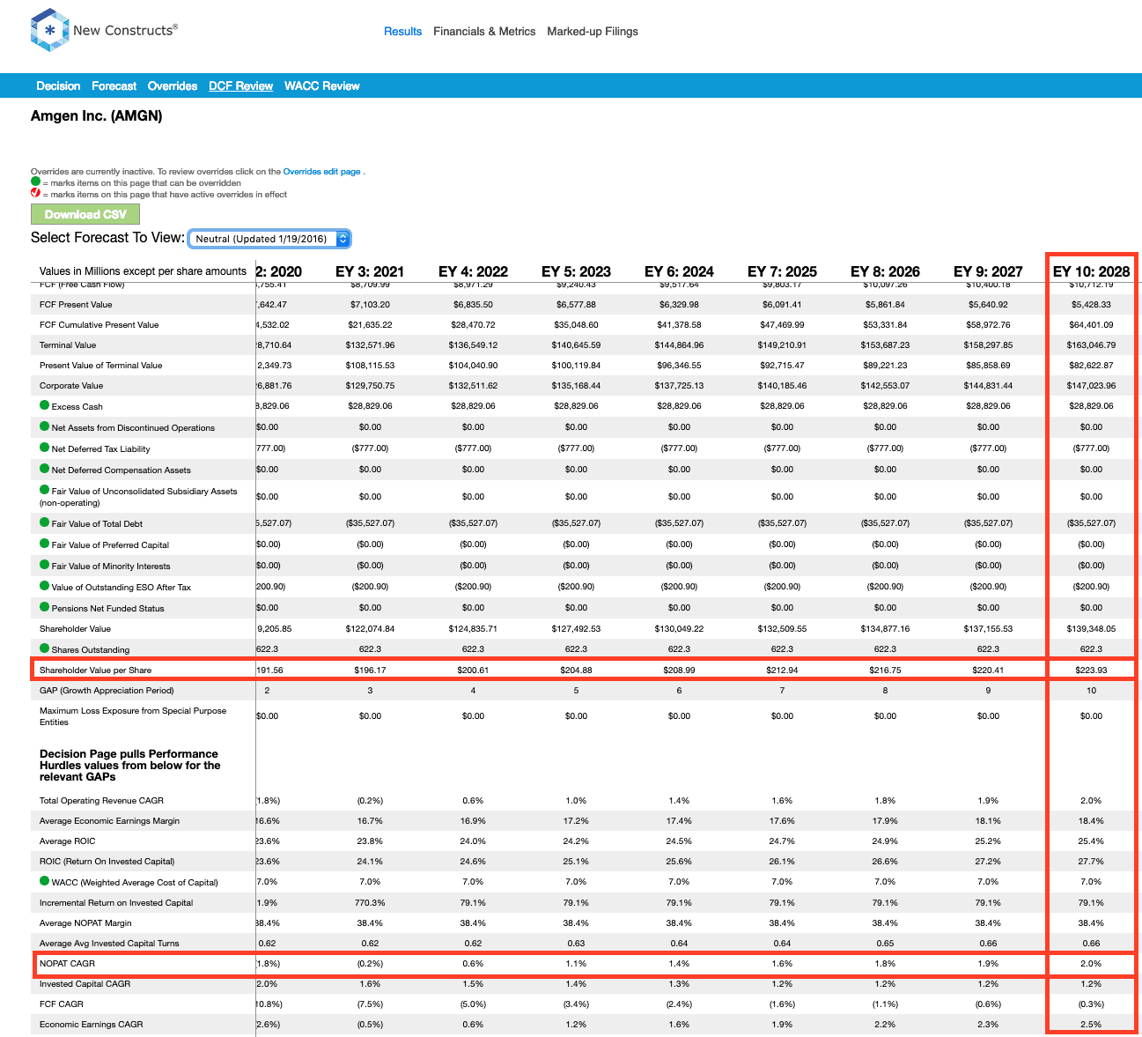The height and width of the screenshot is (1037, 1142).
Task: Select the EY 7: 2025 column header
Action: coord(782,271)
